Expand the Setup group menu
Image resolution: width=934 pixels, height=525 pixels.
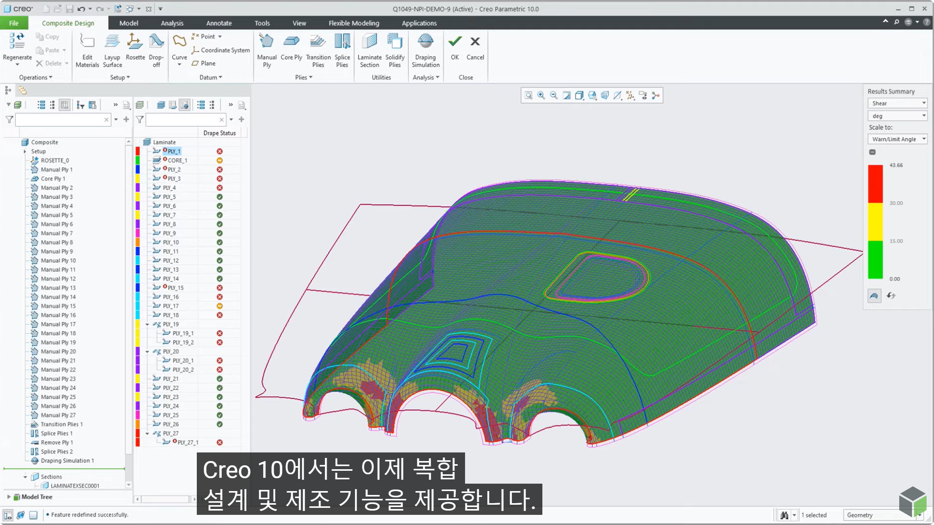pyautogui.click(x=120, y=77)
